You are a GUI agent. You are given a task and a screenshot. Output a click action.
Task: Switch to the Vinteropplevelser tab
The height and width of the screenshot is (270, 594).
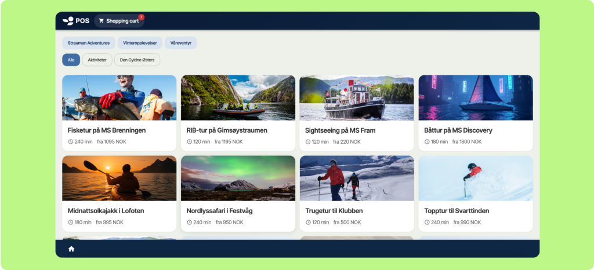click(140, 43)
